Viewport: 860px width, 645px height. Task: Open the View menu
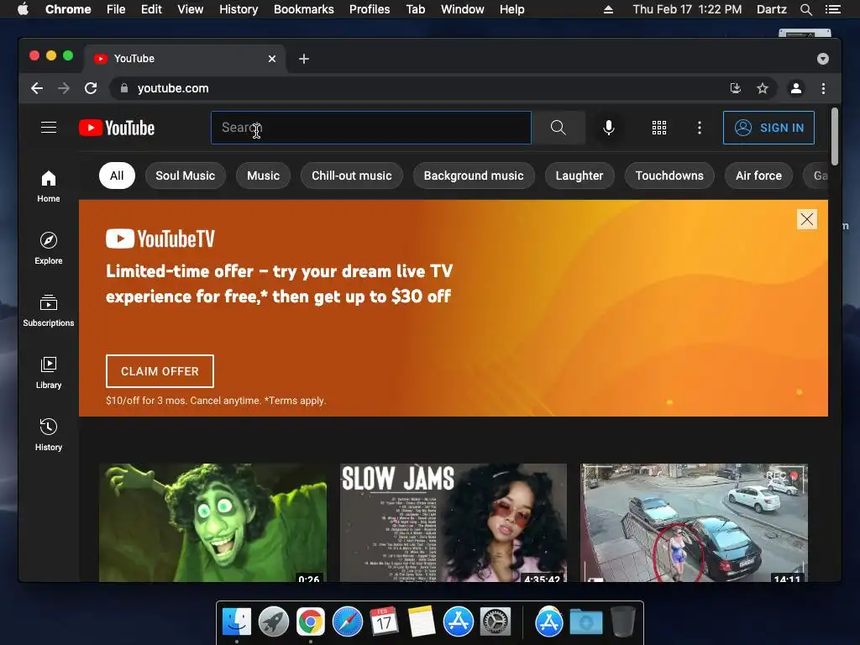191,9
